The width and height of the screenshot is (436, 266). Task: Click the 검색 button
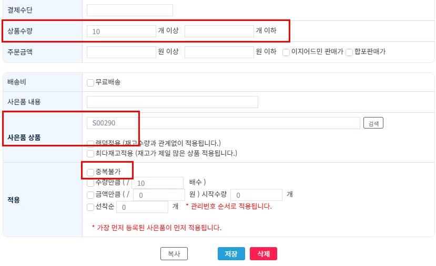[373, 123]
